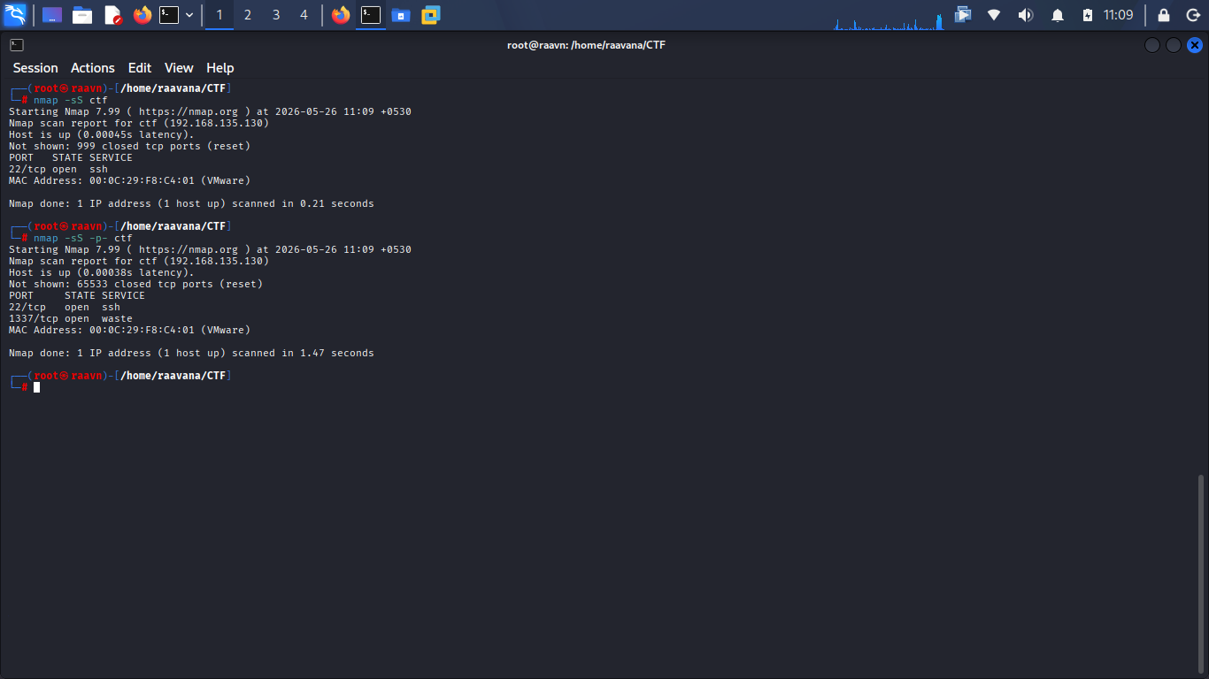The image size is (1209, 679).
Task: Focus the active terminal taskbar button
Action: coord(371,15)
